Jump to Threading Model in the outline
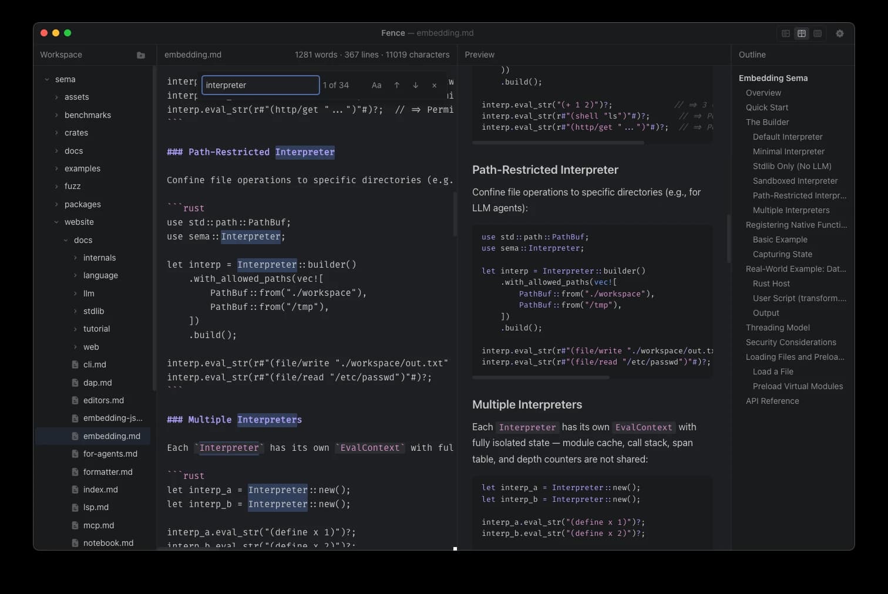Image resolution: width=888 pixels, height=594 pixels. (778, 328)
